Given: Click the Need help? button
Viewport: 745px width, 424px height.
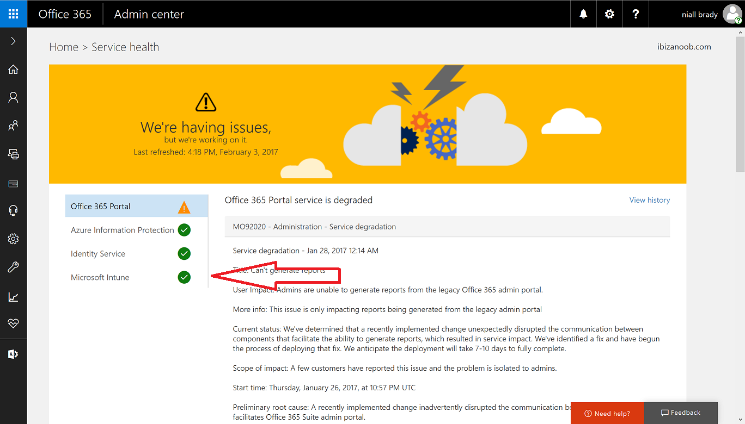Looking at the screenshot, I should 607,413.
